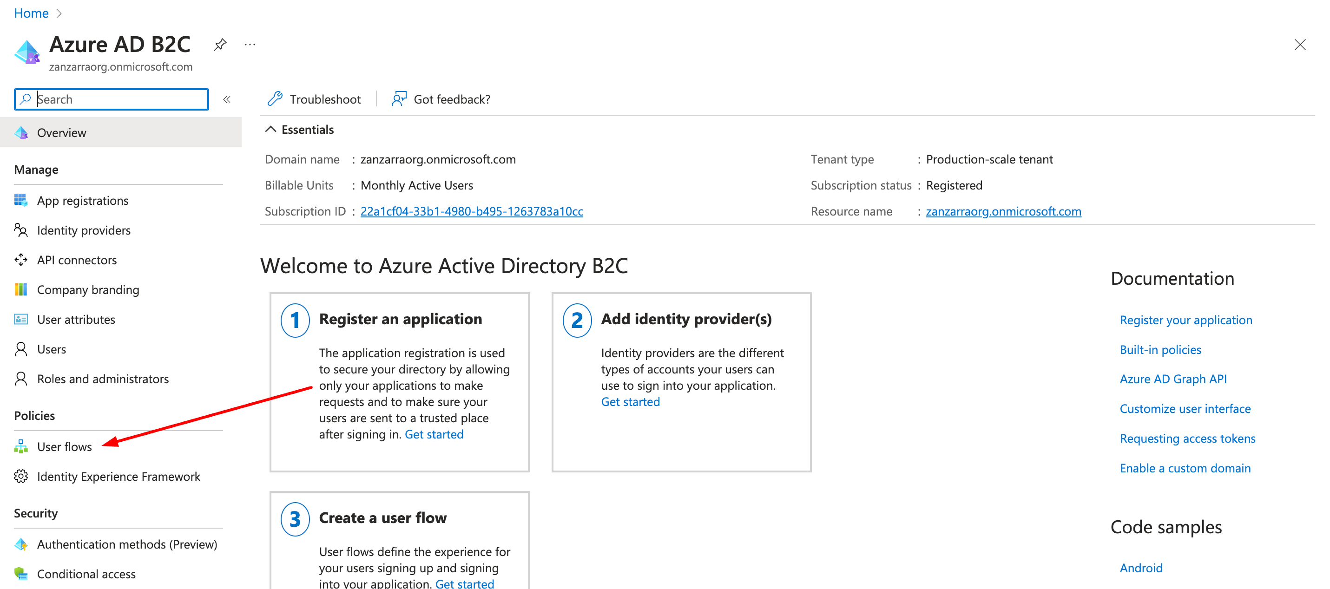Click the Users person icon
The width and height of the screenshot is (1330, 589).
pos(20,349)
